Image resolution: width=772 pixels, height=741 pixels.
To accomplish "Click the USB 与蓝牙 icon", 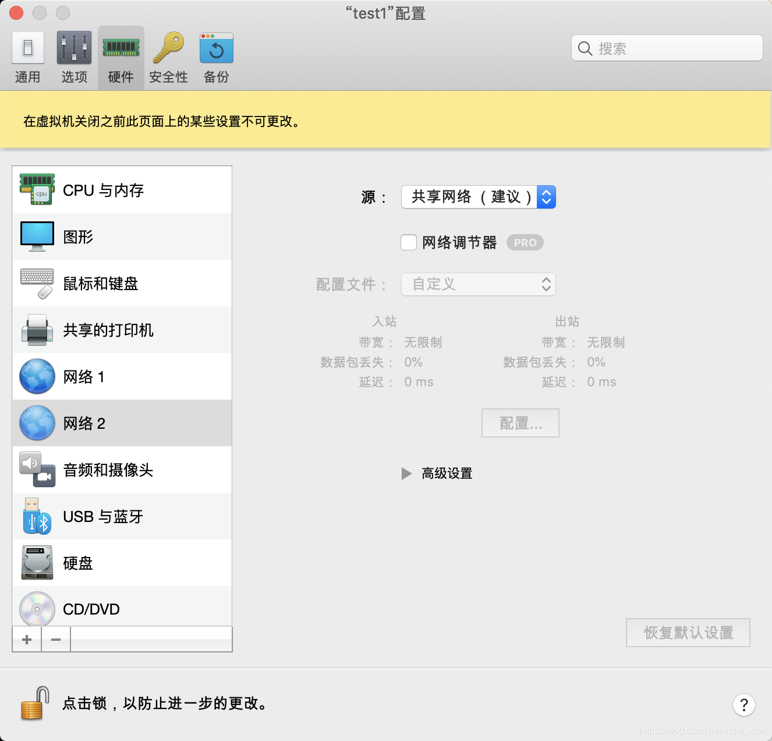I will (37, 516).
